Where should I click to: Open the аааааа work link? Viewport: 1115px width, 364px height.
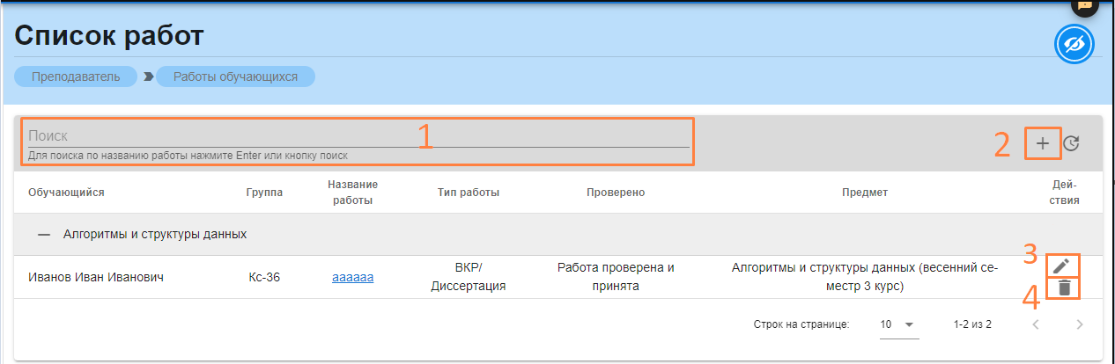pyautogui.click(x=352, y=278)
